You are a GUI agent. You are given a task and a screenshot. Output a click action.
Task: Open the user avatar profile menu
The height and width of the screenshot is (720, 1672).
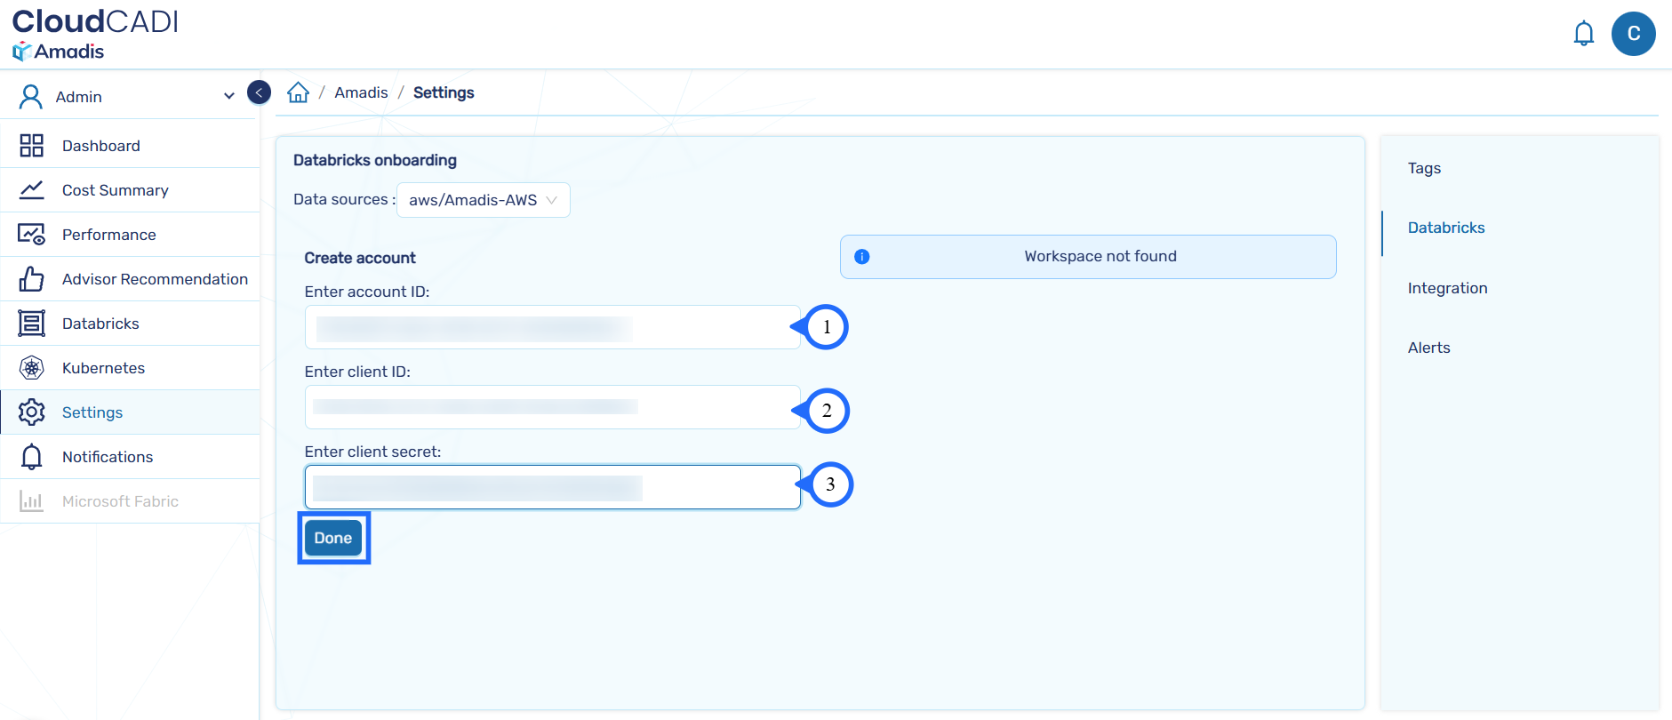click(x=1633, y=34)
